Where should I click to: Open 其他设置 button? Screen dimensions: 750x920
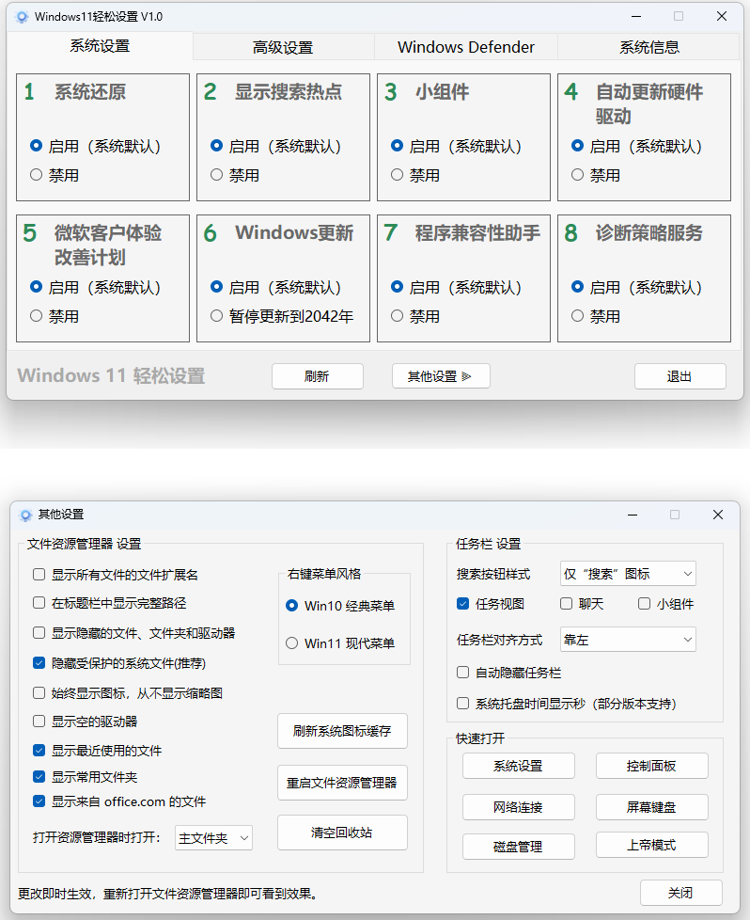pos(441,376)
